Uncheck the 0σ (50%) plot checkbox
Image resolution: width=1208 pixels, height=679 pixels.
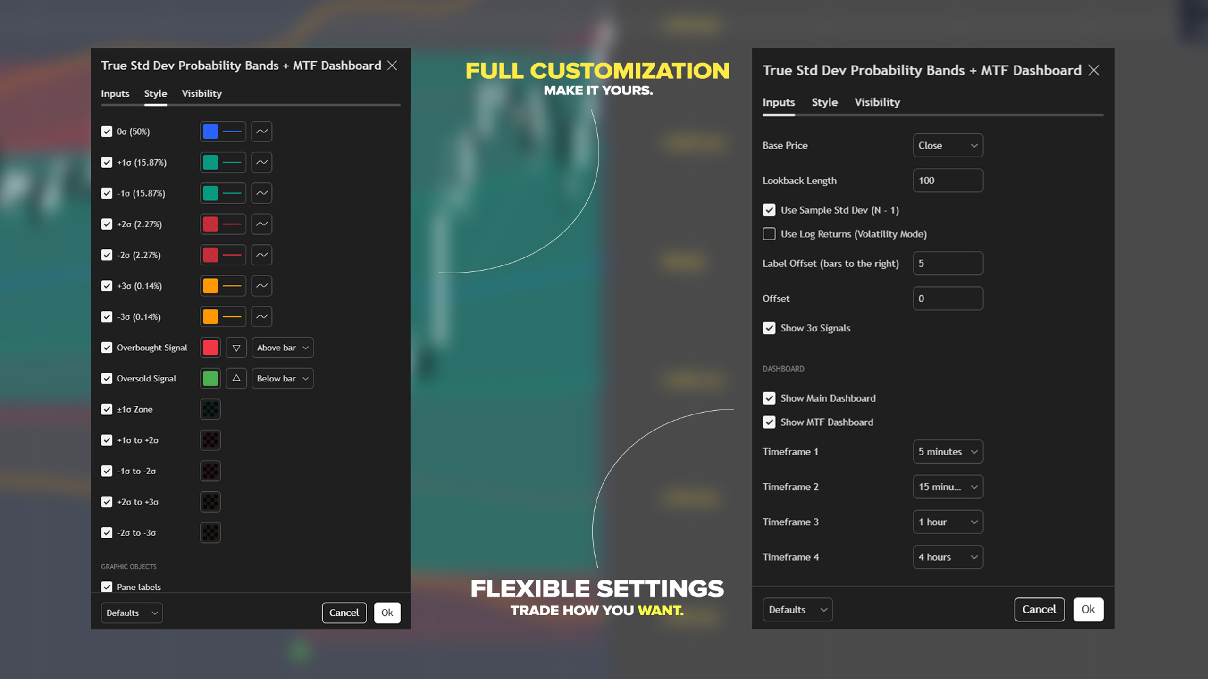(107, 132)
